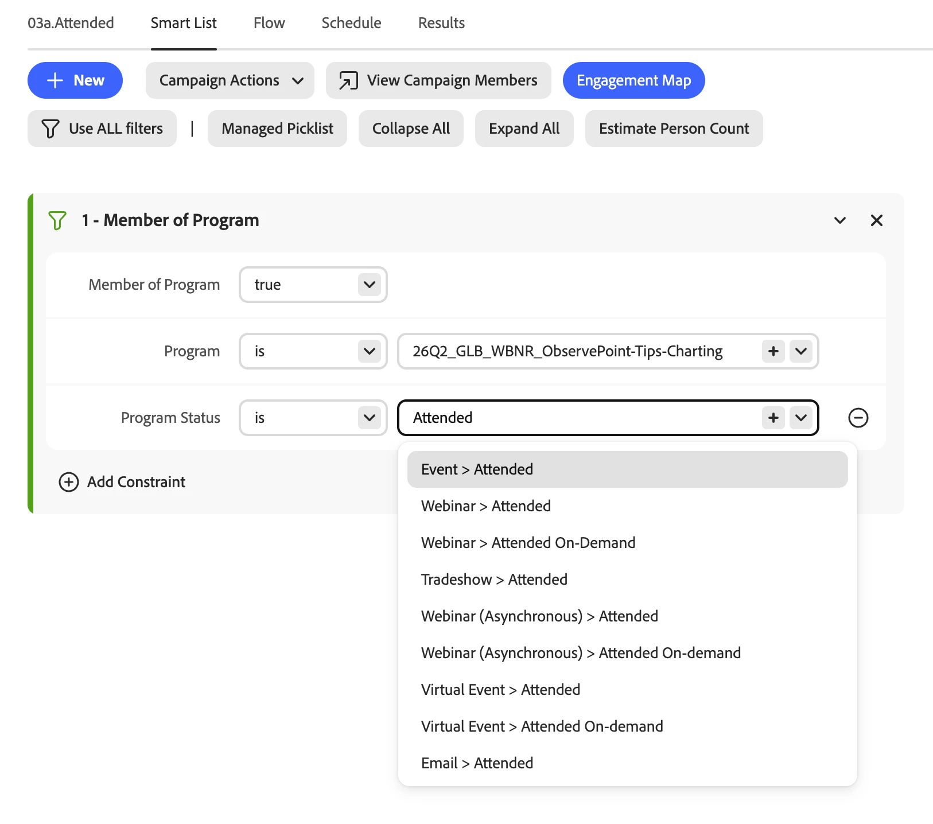
Task: Open the Engagement Map
Action: tap(633, 80)
